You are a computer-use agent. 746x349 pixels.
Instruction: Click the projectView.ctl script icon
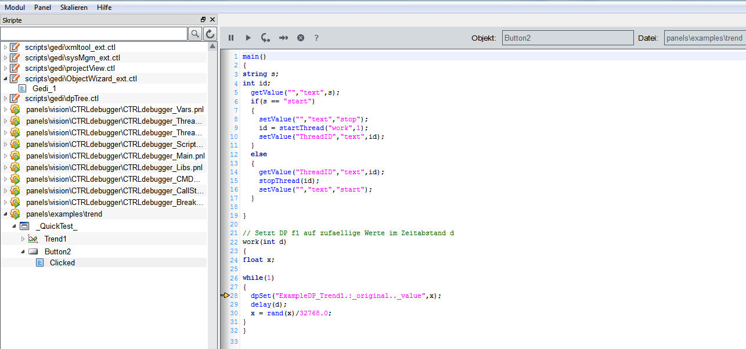15,68
